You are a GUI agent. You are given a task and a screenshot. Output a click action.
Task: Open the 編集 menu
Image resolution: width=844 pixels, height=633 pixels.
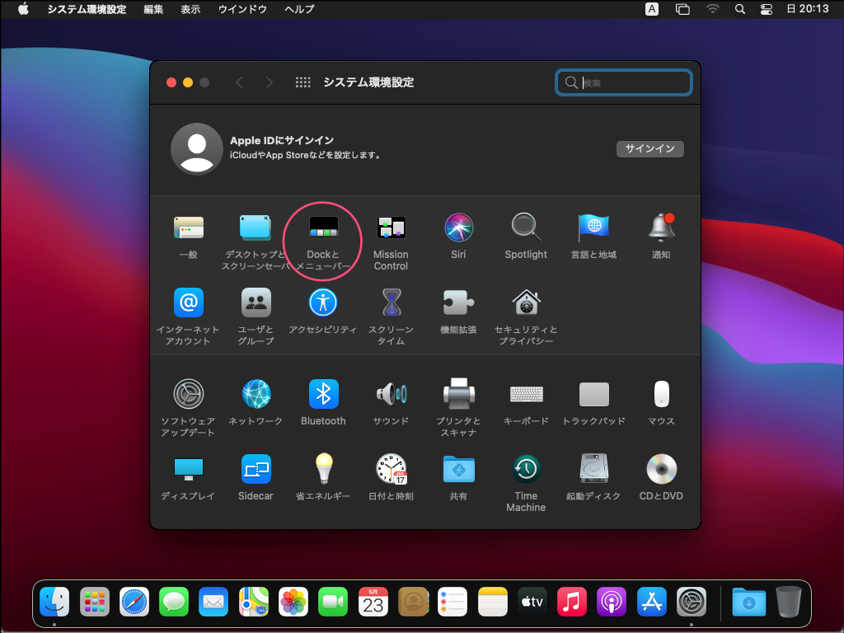click(x=153, y=9)
